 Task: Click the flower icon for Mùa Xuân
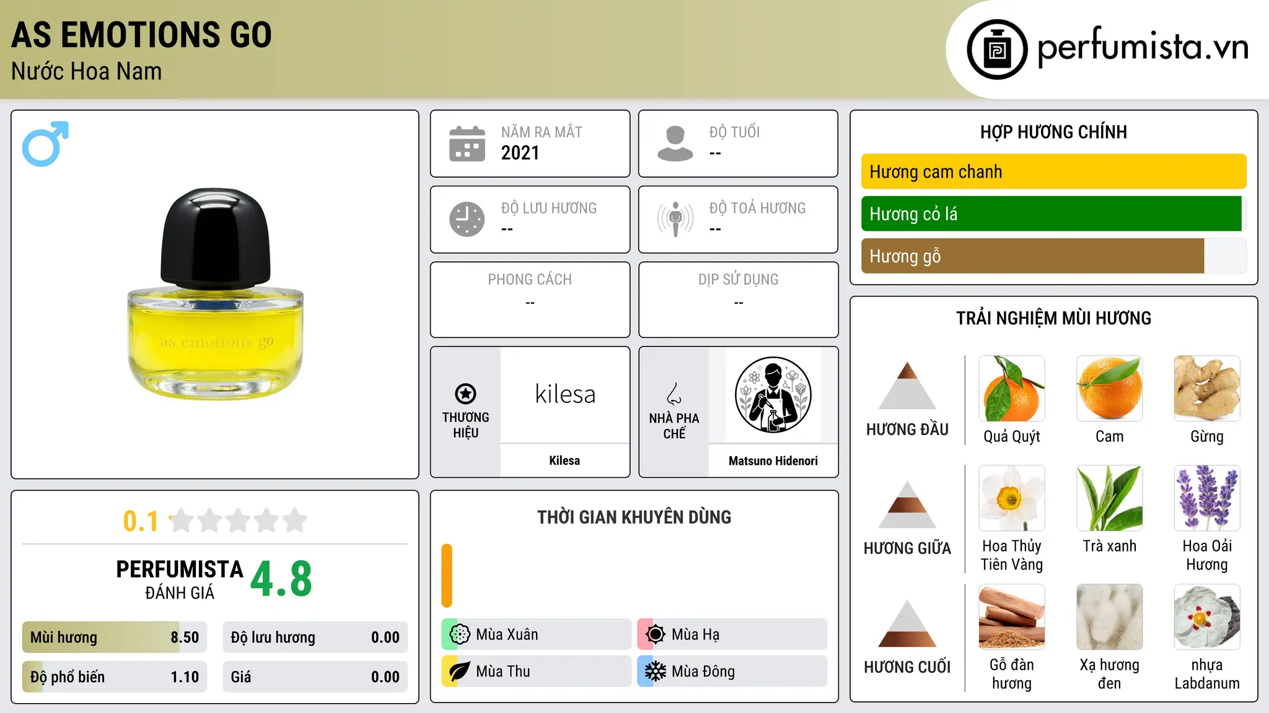(460, 634)
